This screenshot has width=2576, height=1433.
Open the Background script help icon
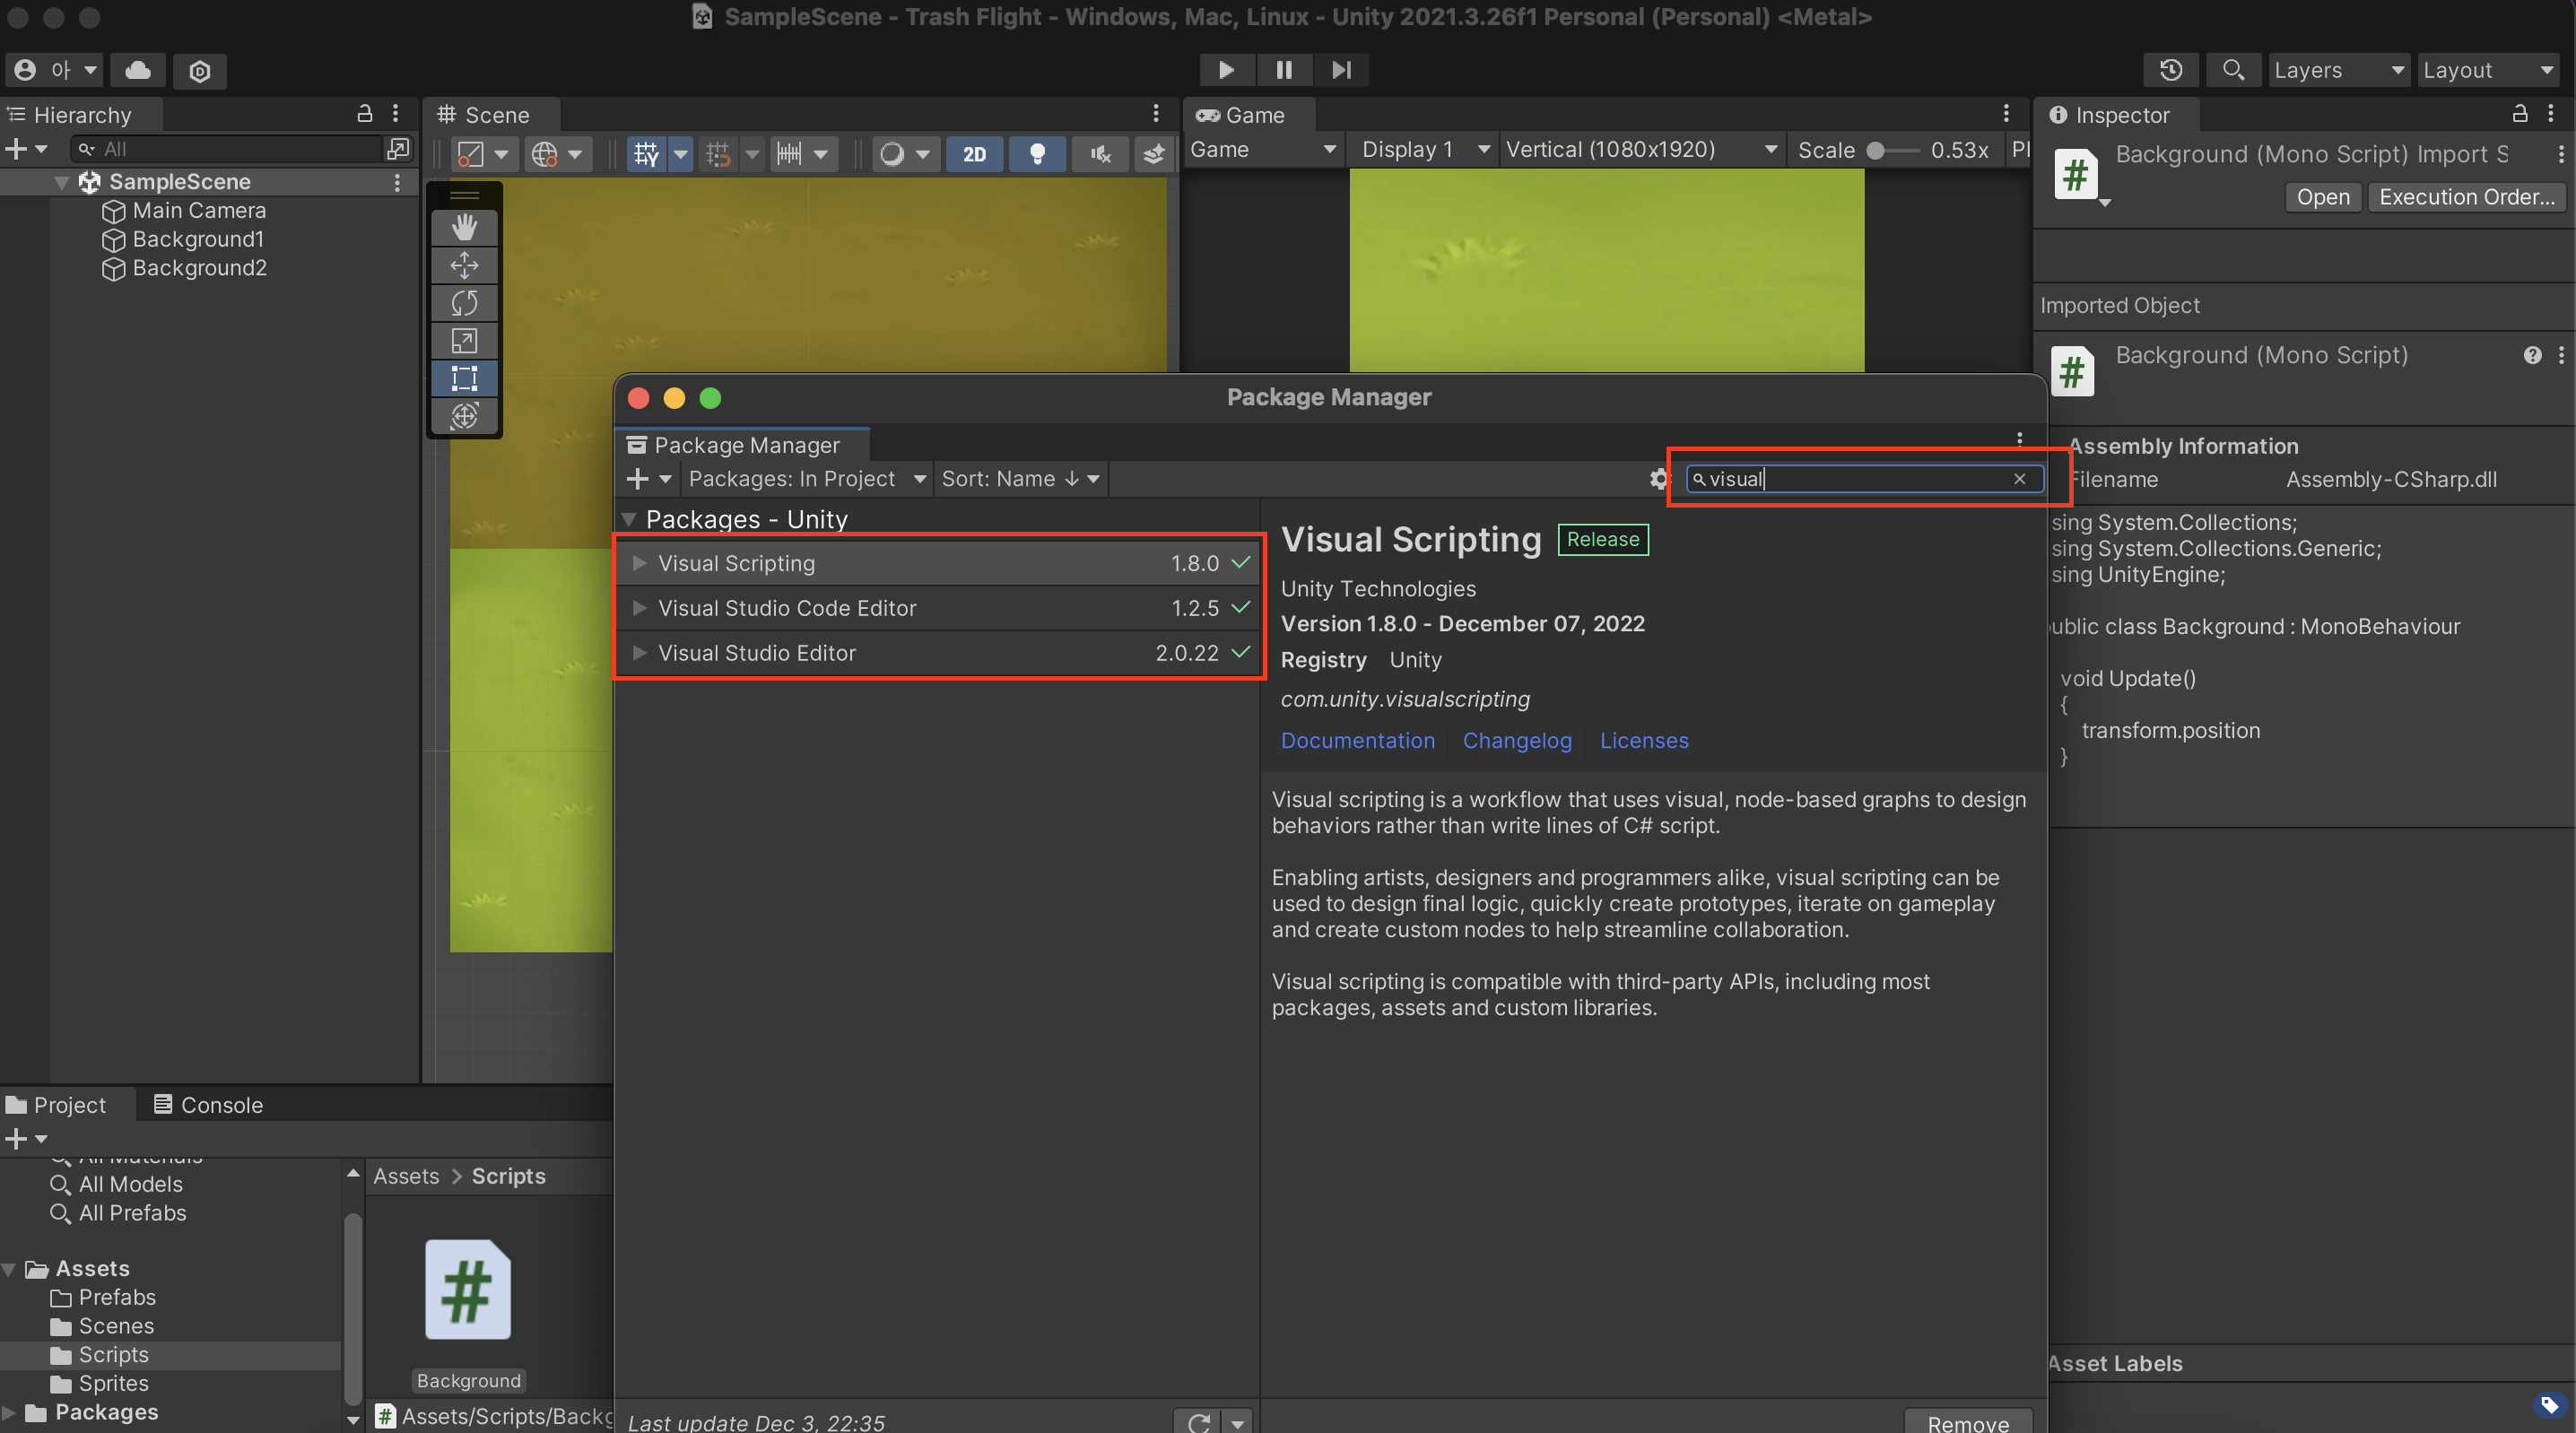click(2532, 355)
